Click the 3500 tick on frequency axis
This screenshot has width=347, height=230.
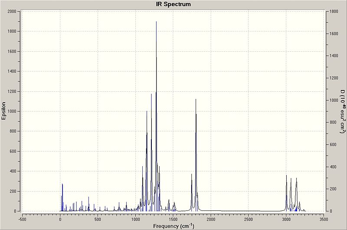point(324,220)
